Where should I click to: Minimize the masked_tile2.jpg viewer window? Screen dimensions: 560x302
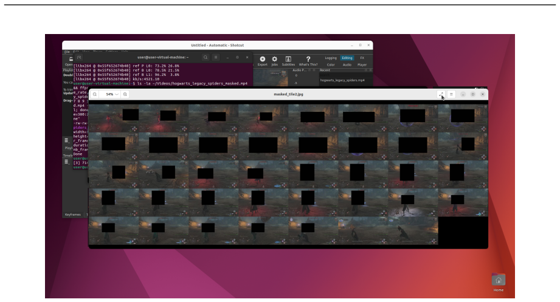463,94
